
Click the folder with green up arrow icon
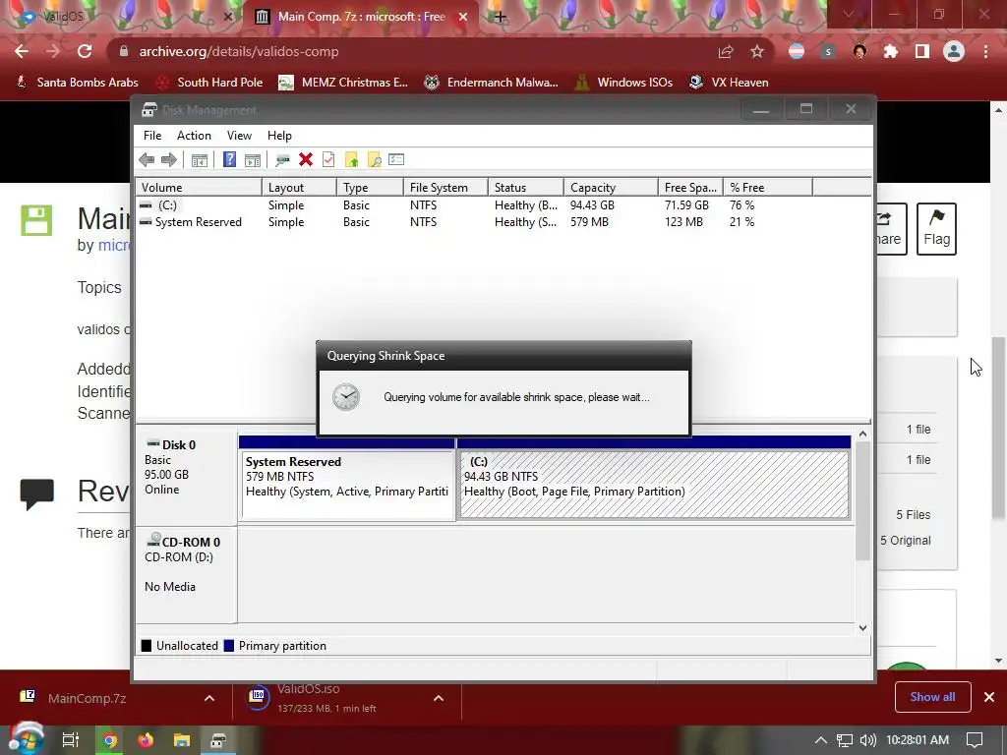[x=351, y=160]
